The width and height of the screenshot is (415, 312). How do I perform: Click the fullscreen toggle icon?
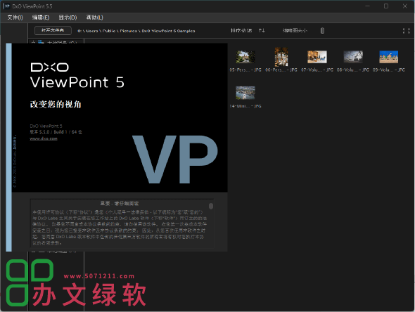406,31
